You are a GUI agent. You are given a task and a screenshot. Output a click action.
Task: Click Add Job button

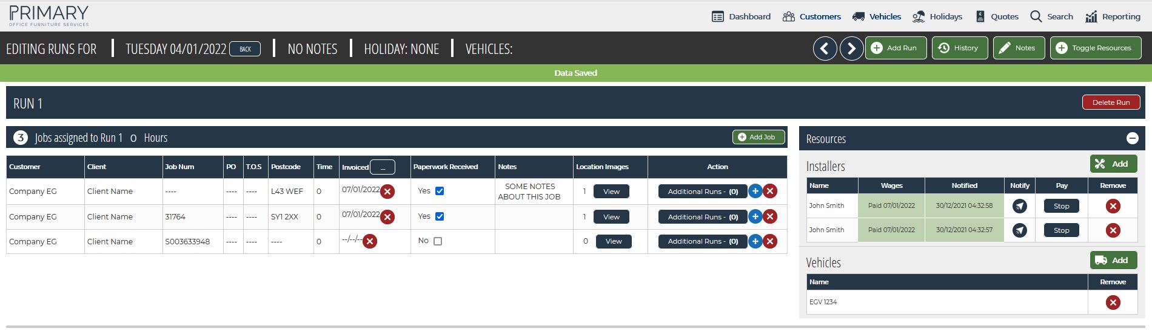point(758,137)
